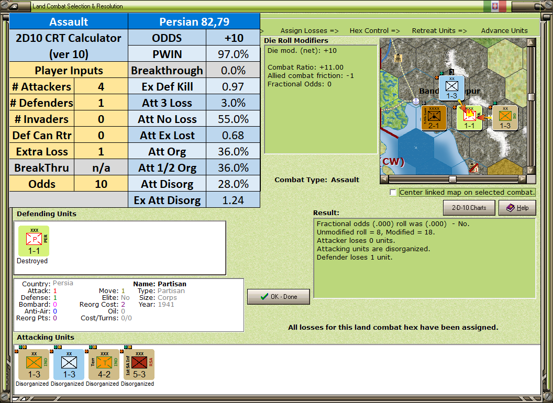The width and height of the screenshot is (553, 403).
Task: Click the anchor port symbol on the map
Action: click(416, 101)
